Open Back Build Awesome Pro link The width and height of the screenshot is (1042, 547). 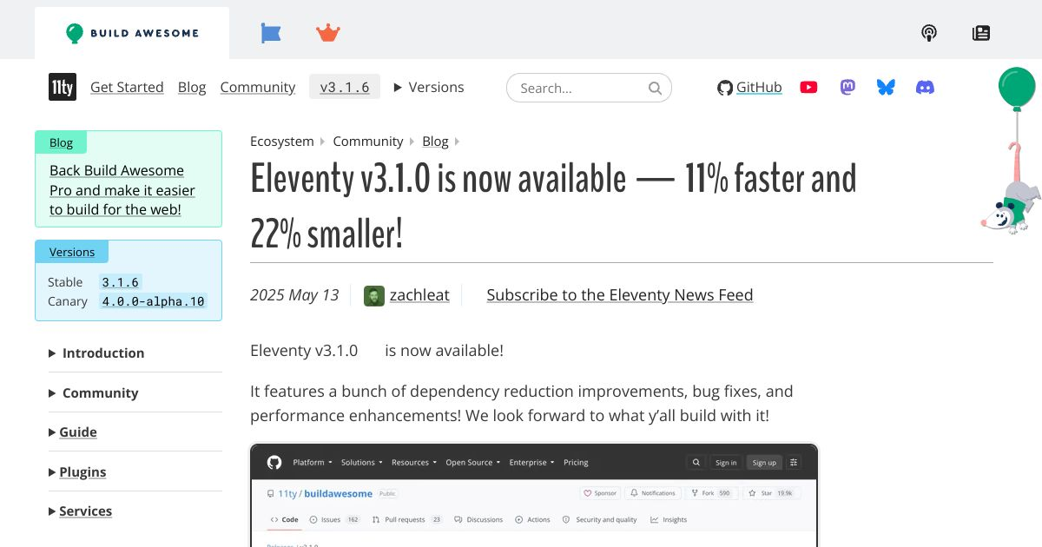(x=122, y=190)
